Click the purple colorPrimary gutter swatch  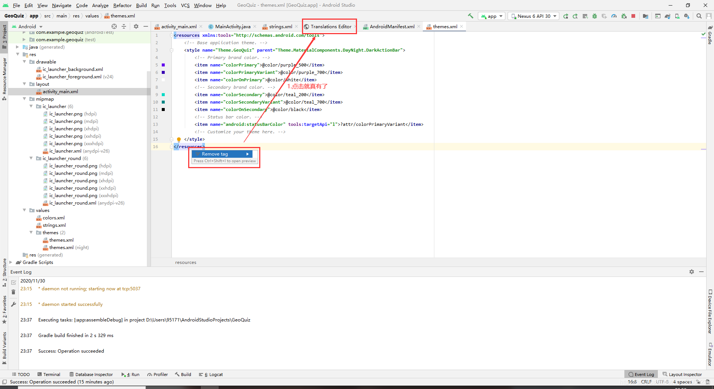tap(163, 65)
